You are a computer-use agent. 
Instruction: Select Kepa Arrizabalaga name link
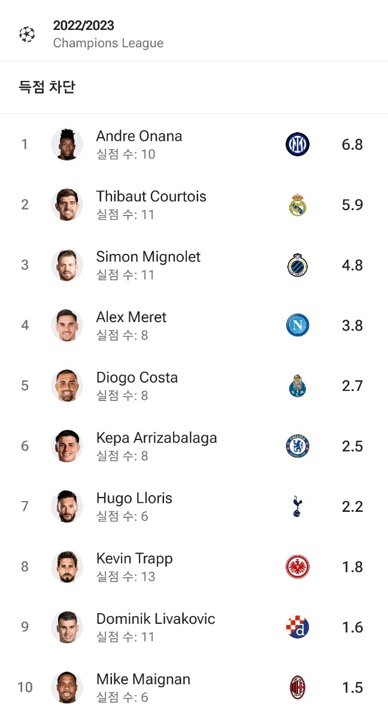tap(157, 438)
